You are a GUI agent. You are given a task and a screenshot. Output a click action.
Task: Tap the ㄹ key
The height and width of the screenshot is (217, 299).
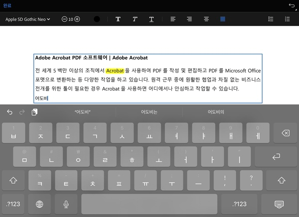pyautogui.click(x=105, y=157)
